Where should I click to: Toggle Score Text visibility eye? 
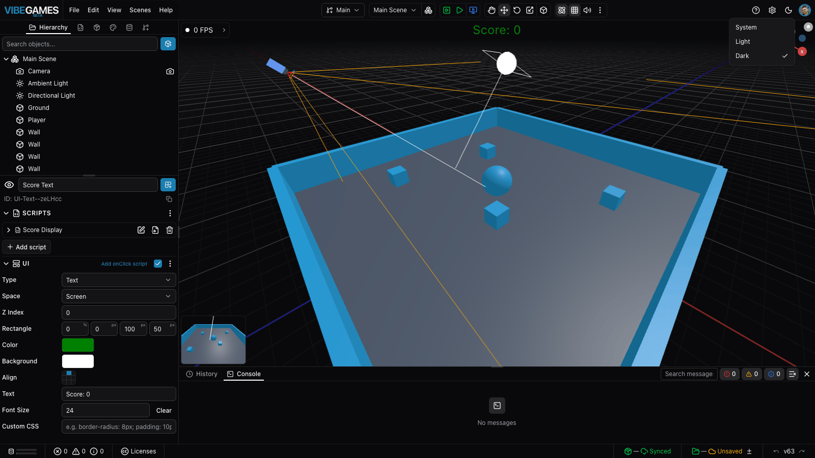tap(9, 185)
